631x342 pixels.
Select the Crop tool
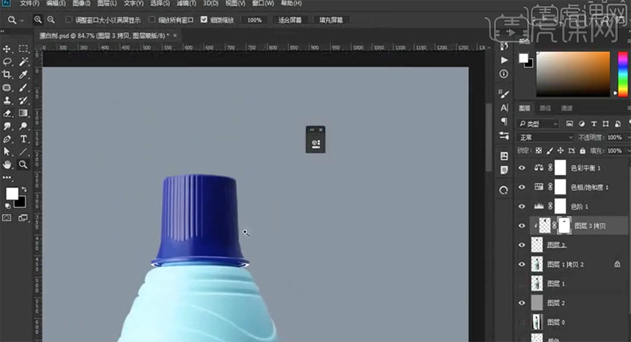pyautogui.click(x=8, y=74)
